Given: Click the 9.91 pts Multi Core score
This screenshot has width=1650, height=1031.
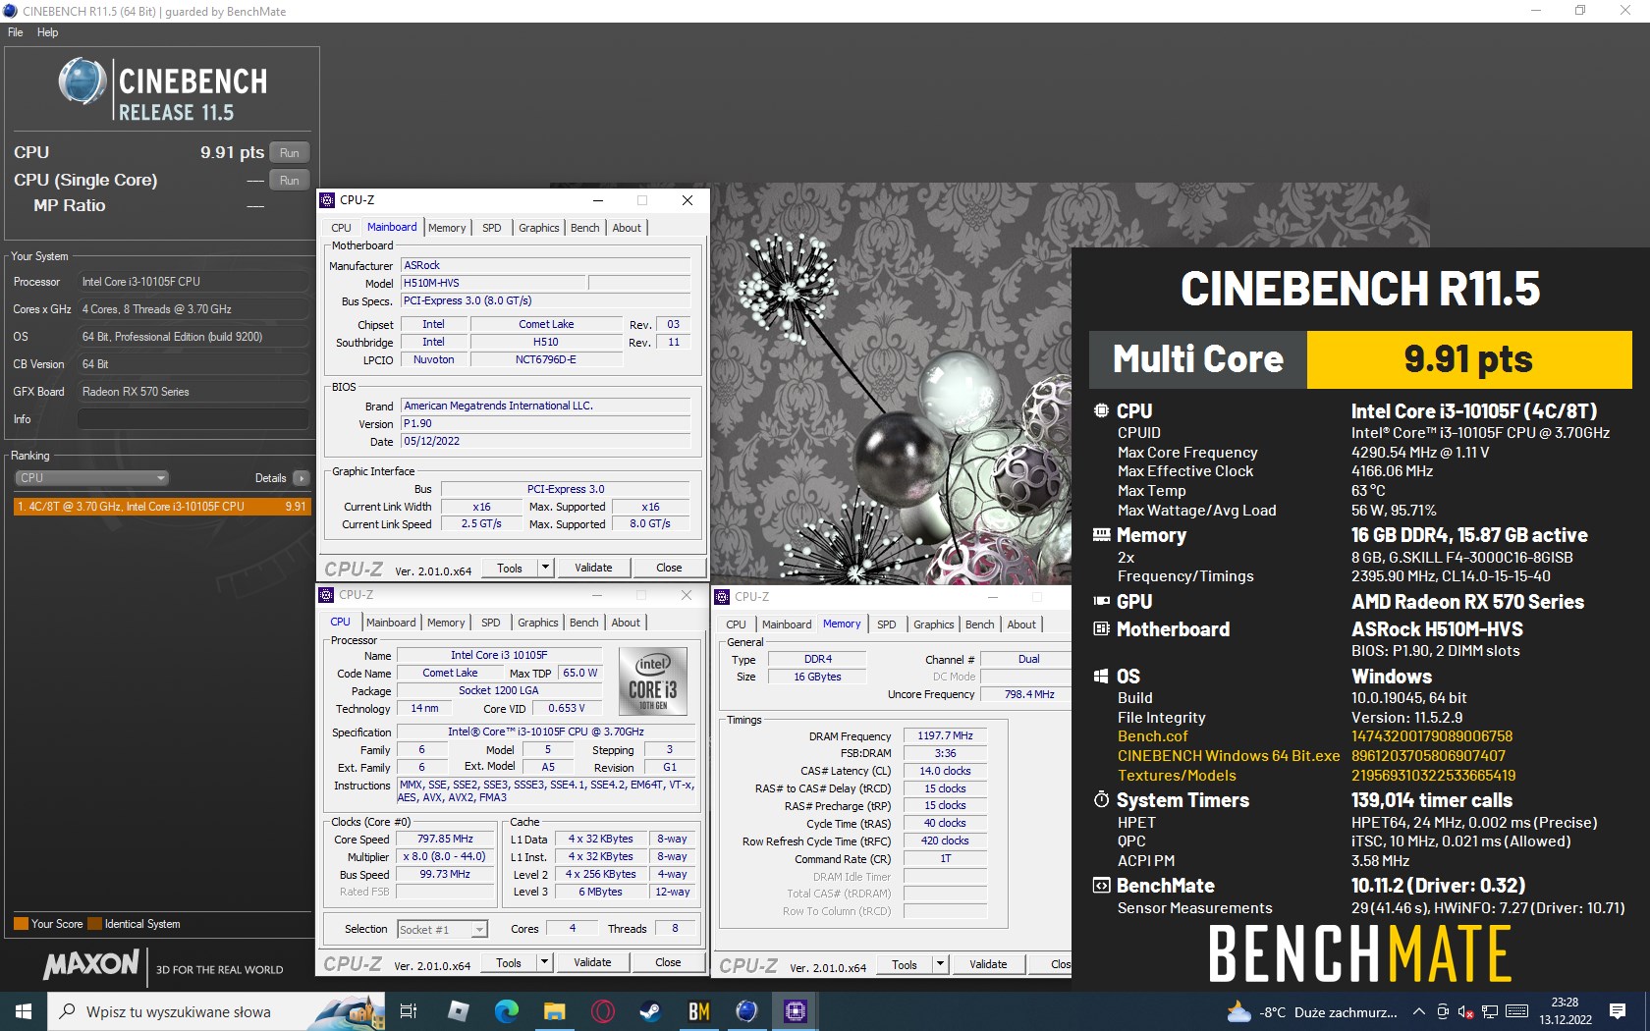Looking at the screenshot, I should pos(1468,359).
